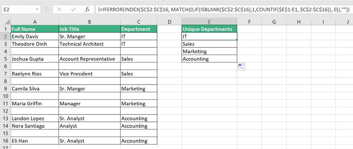Screen dimensions: 353x149
Task: Select column E header
Action: coord(209,22)
